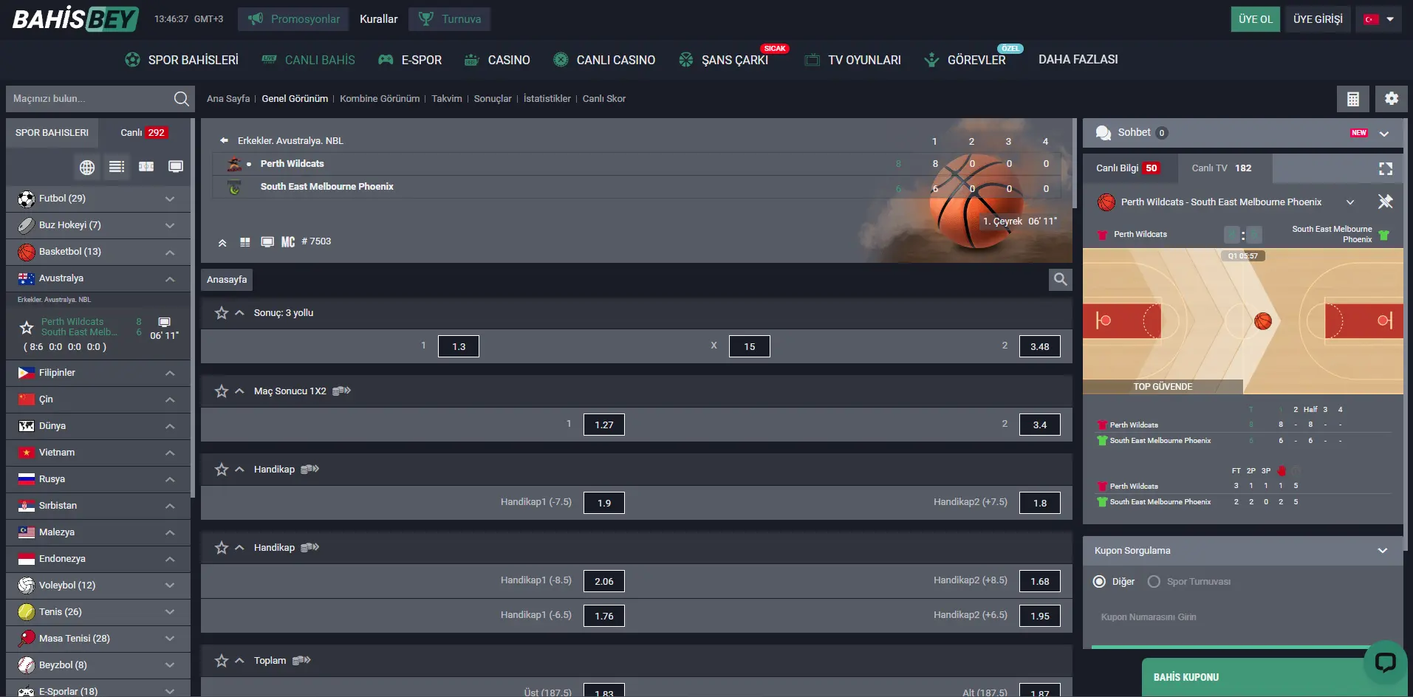Open ŞANS ÇARKI in the main menu
Viewport: 1413px width, 697px height.
click(x=724, y=60)
